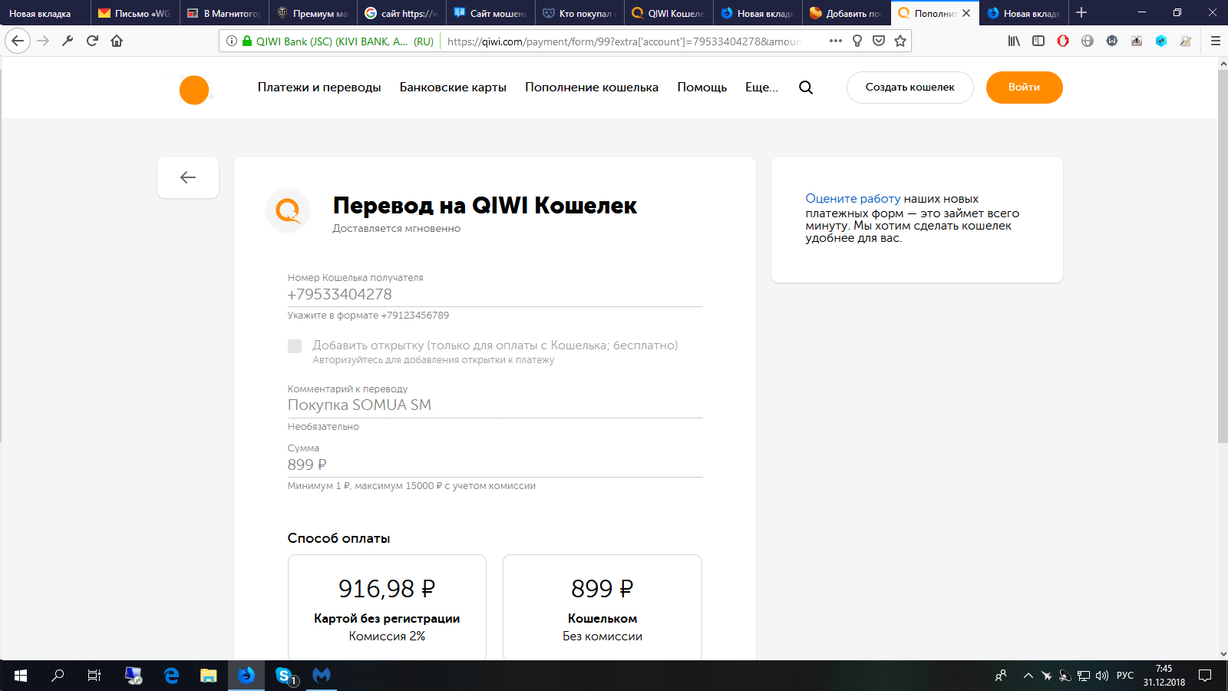The width and height of the screenshot is (1228, 691).
Task: Follow the Оцените работу link
Action: pyautogui.click(x=853, y=199)
